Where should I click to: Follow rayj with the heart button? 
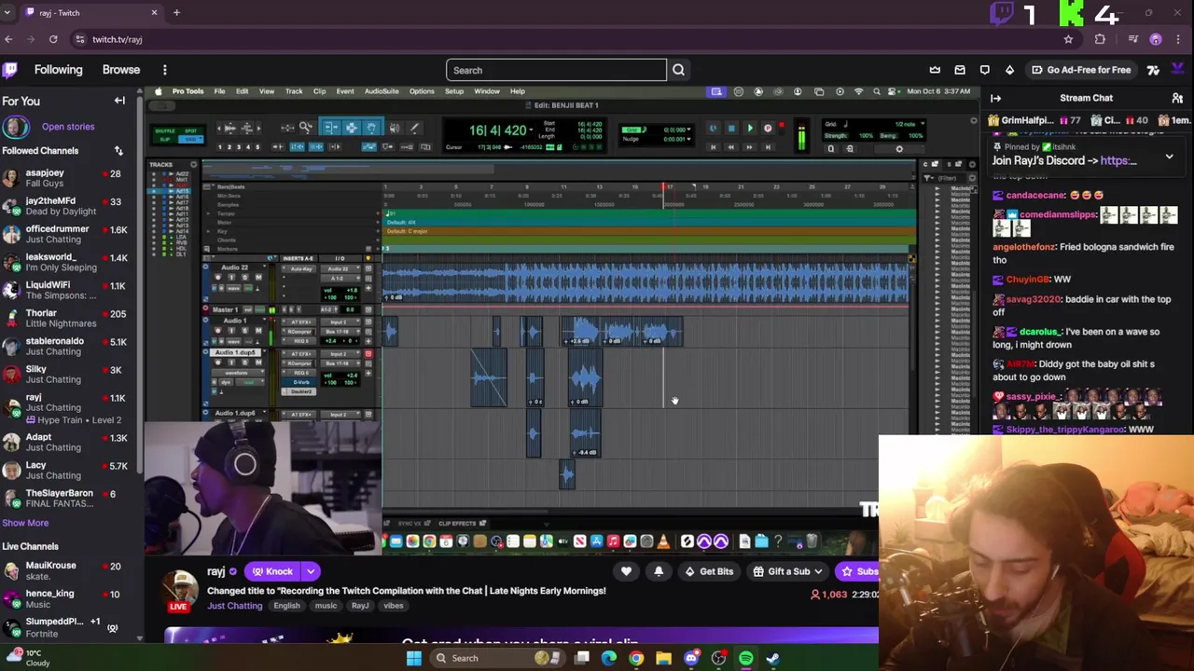[x=626, y=571]
